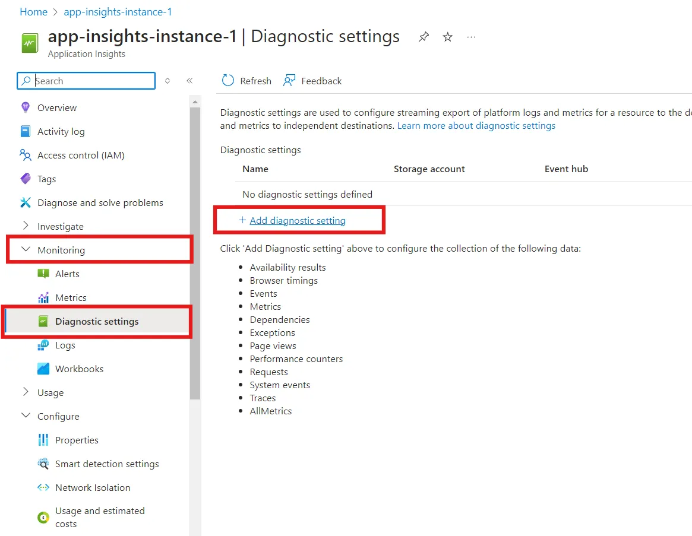Collapse the sidebar with double chevron icon
Viewport: 692px width, 536px height.
click(x=189, y=81)
